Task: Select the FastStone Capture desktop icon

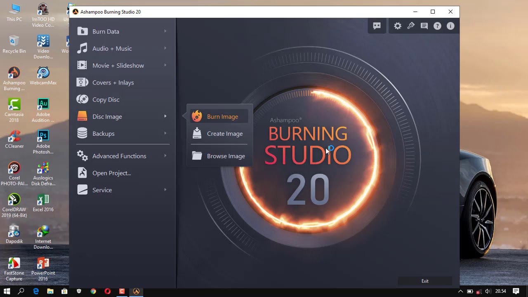Action: pos(14,269)
